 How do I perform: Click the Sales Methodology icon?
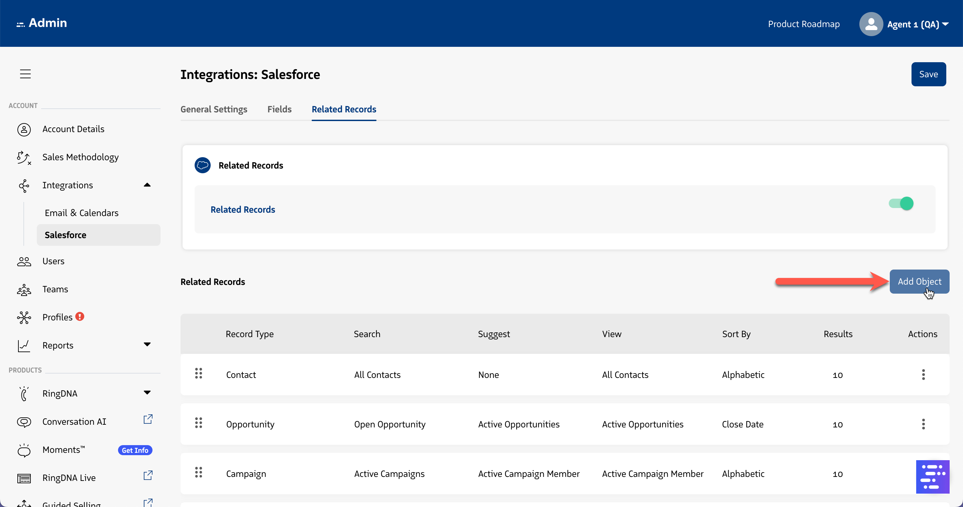(24, 158)
